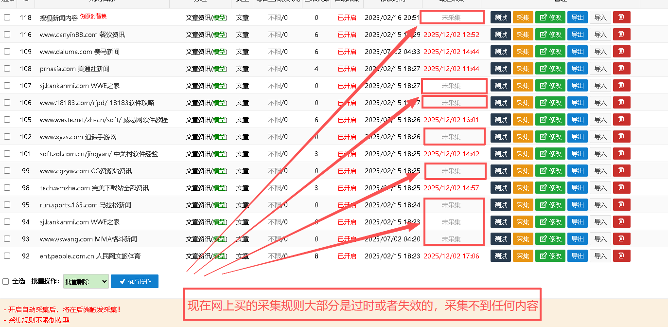Click 修改 for 搜狐新闻内容 row
This screenshot has height=328, width=668.
[550, 18]
